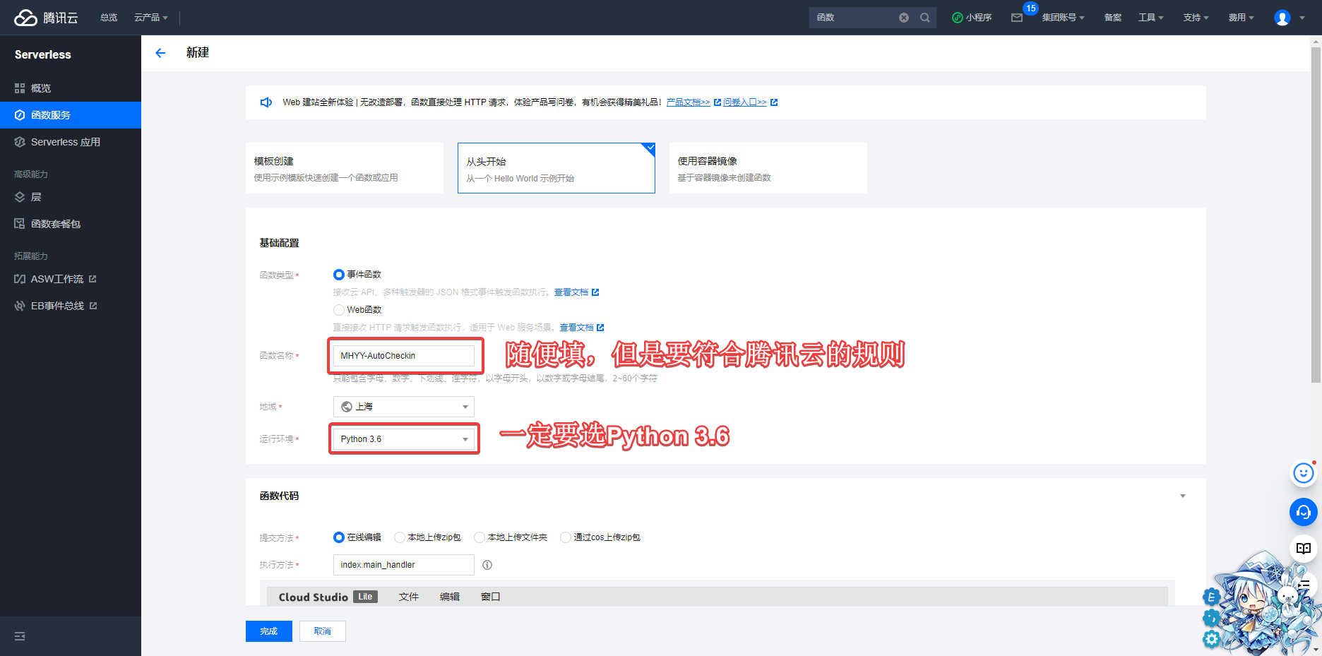Clear the search box with the X icon
This screenshot has height=656, width=1322.
(903, 18)
